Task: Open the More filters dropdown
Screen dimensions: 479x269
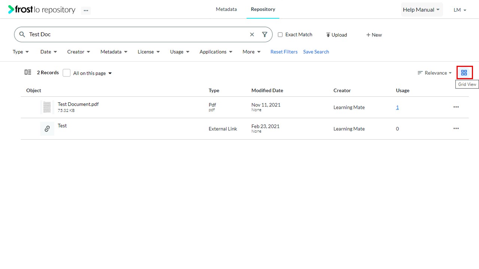Action: tap(251, 52)
